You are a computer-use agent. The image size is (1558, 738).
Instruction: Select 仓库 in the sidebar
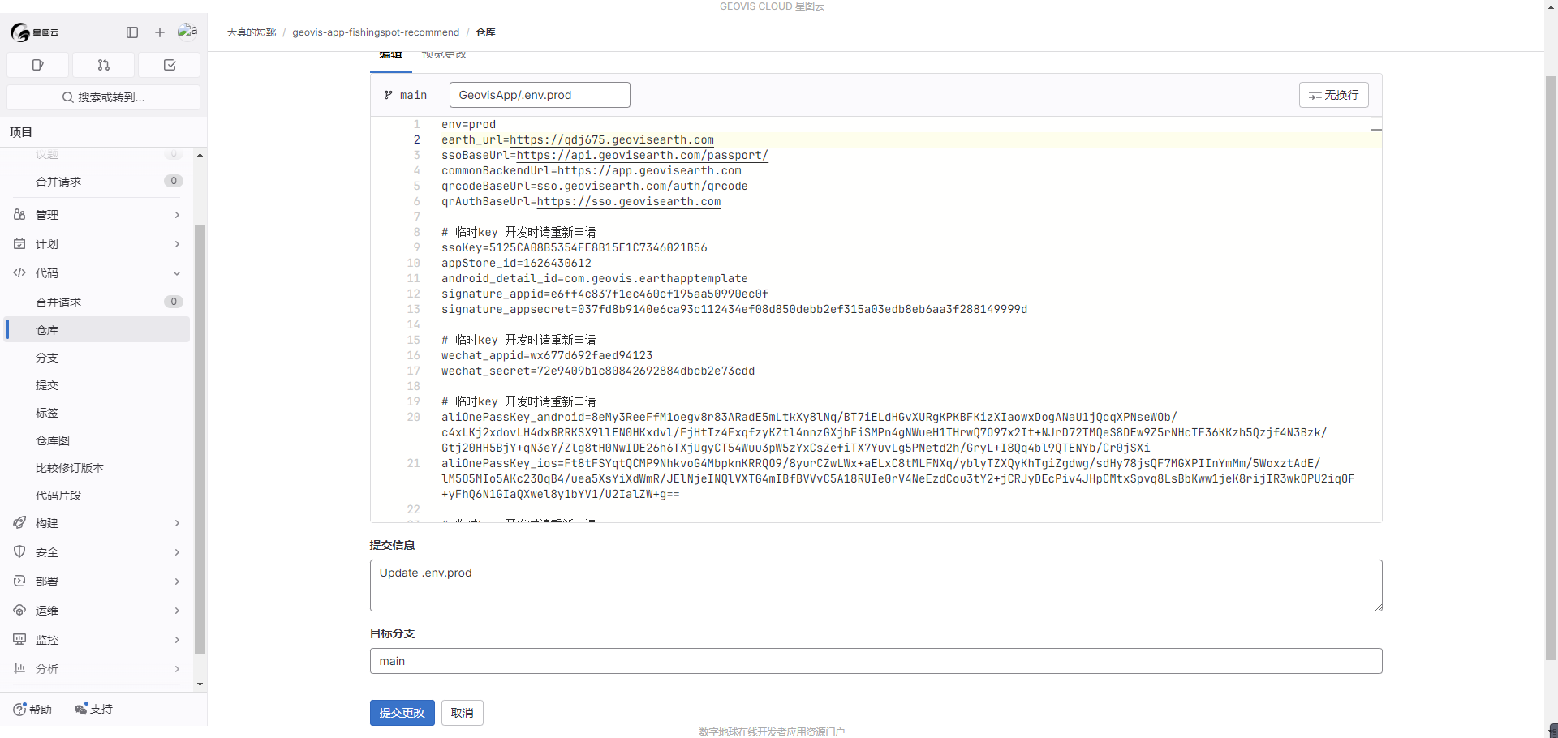[97, 330]
